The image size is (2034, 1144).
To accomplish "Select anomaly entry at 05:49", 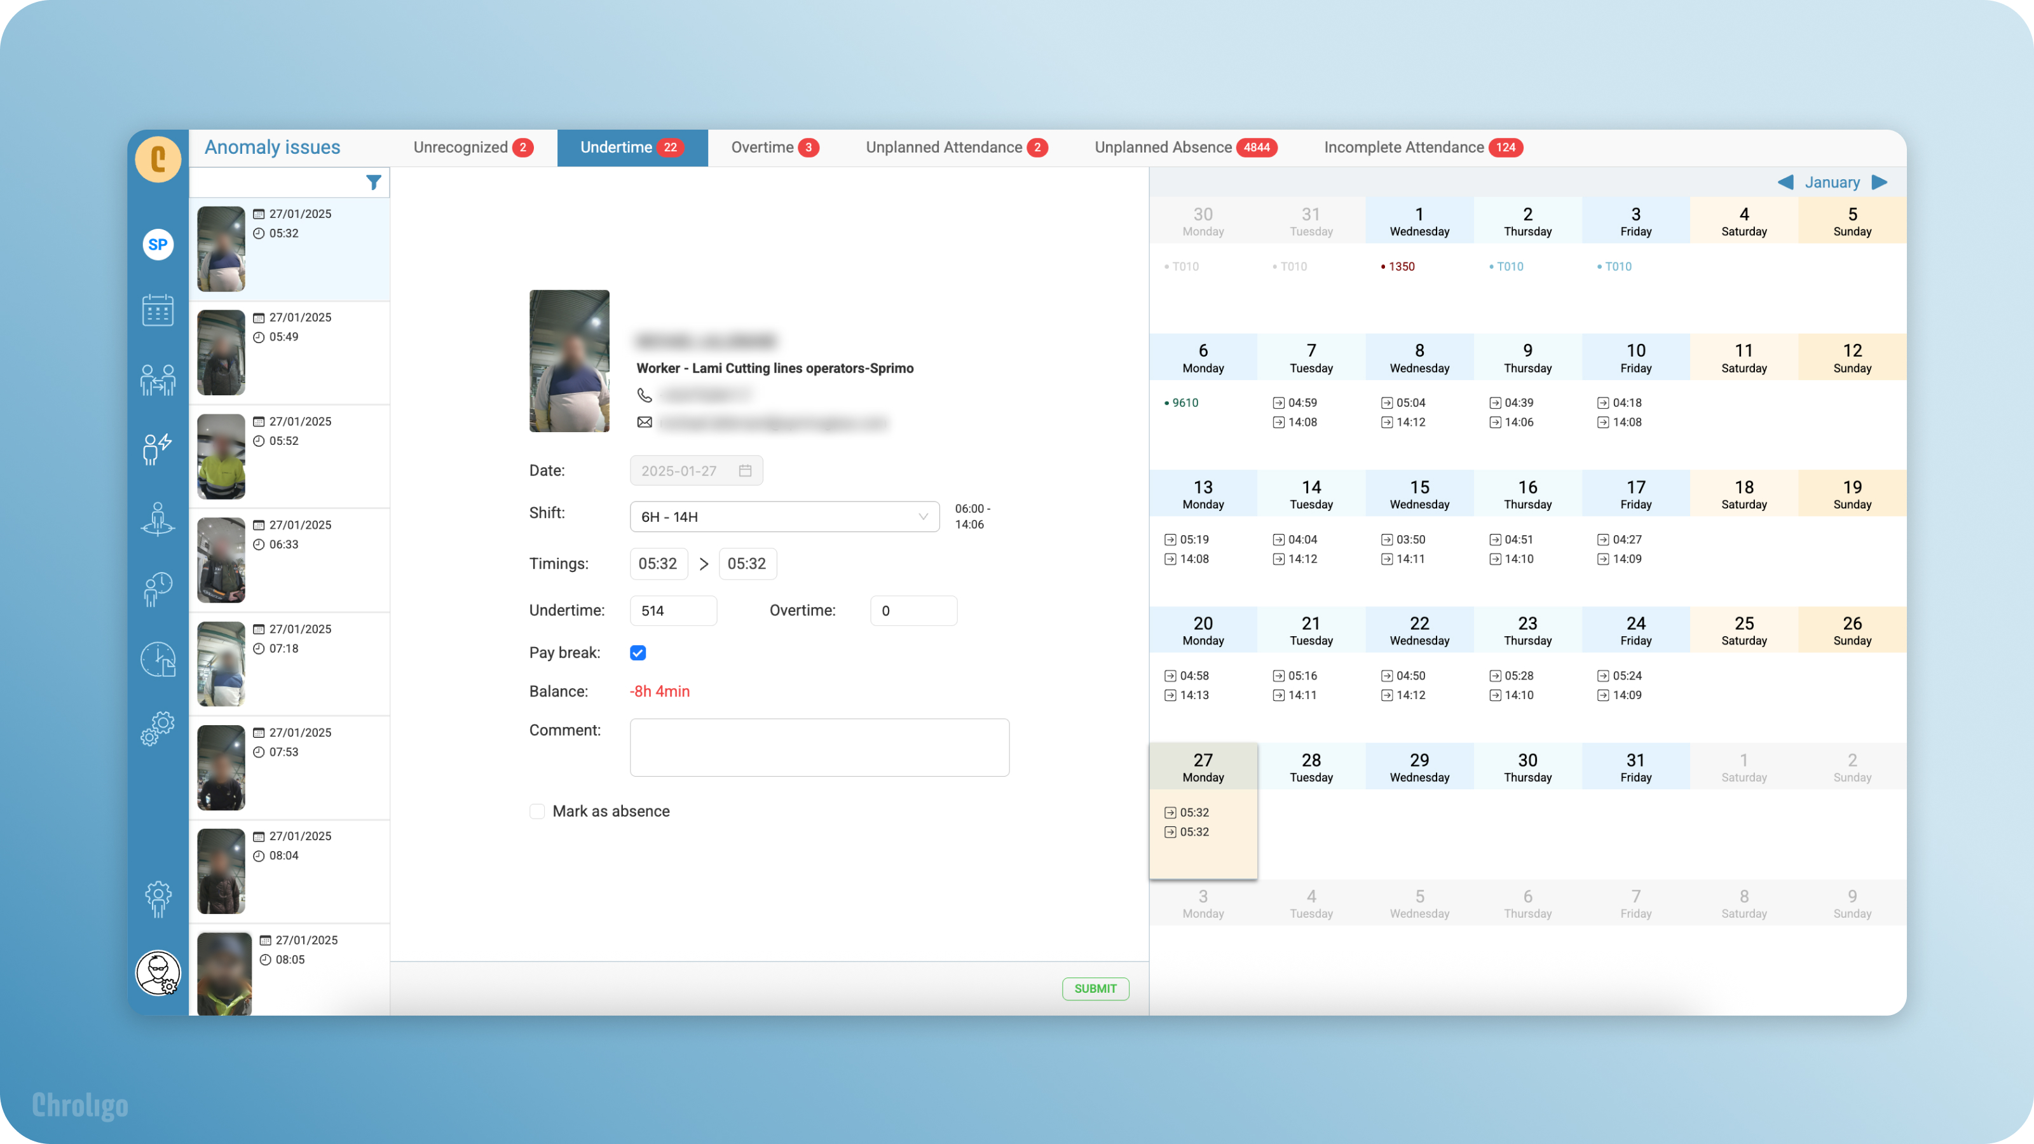I will coord(289,353).
